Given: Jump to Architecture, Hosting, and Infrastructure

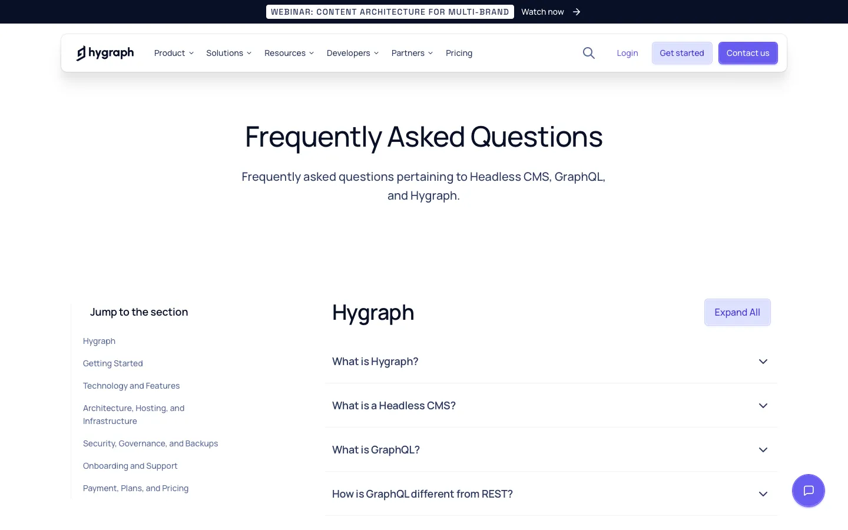Looking at the screenshot, I should coord(134,415).
